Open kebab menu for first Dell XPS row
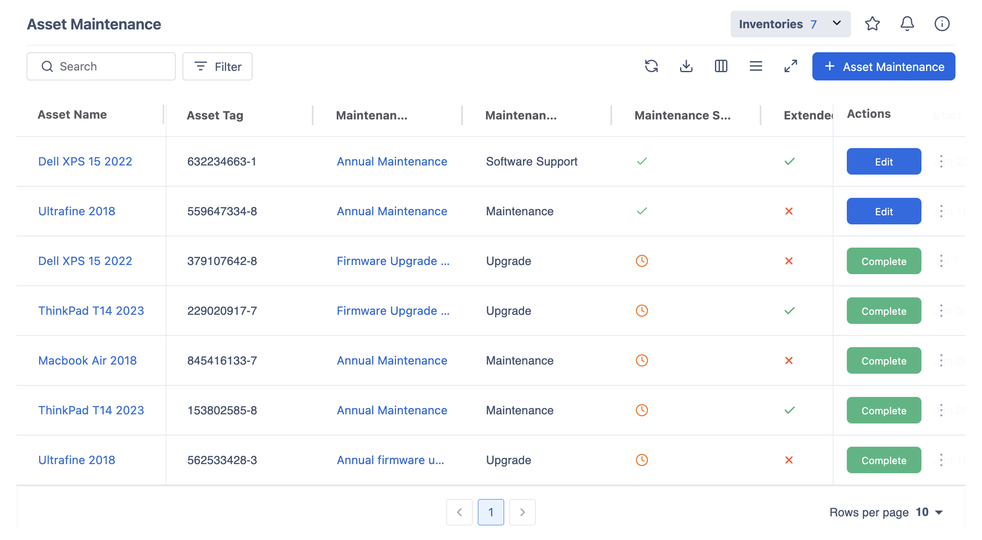This screenshot has width=982, height=540. pyautogui.click(x=941, y=161)
